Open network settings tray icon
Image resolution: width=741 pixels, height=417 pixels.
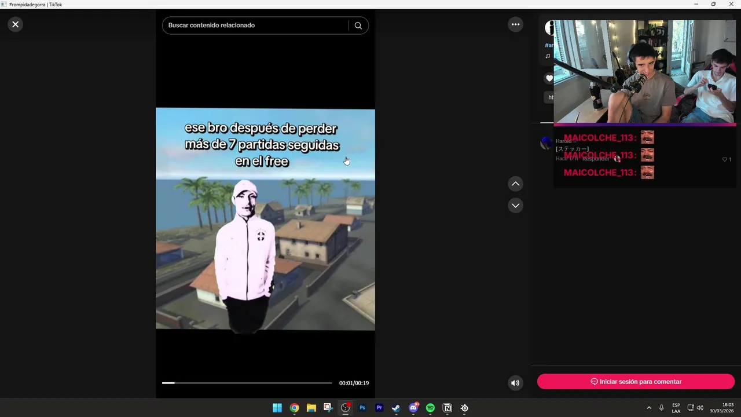[691, 408]
